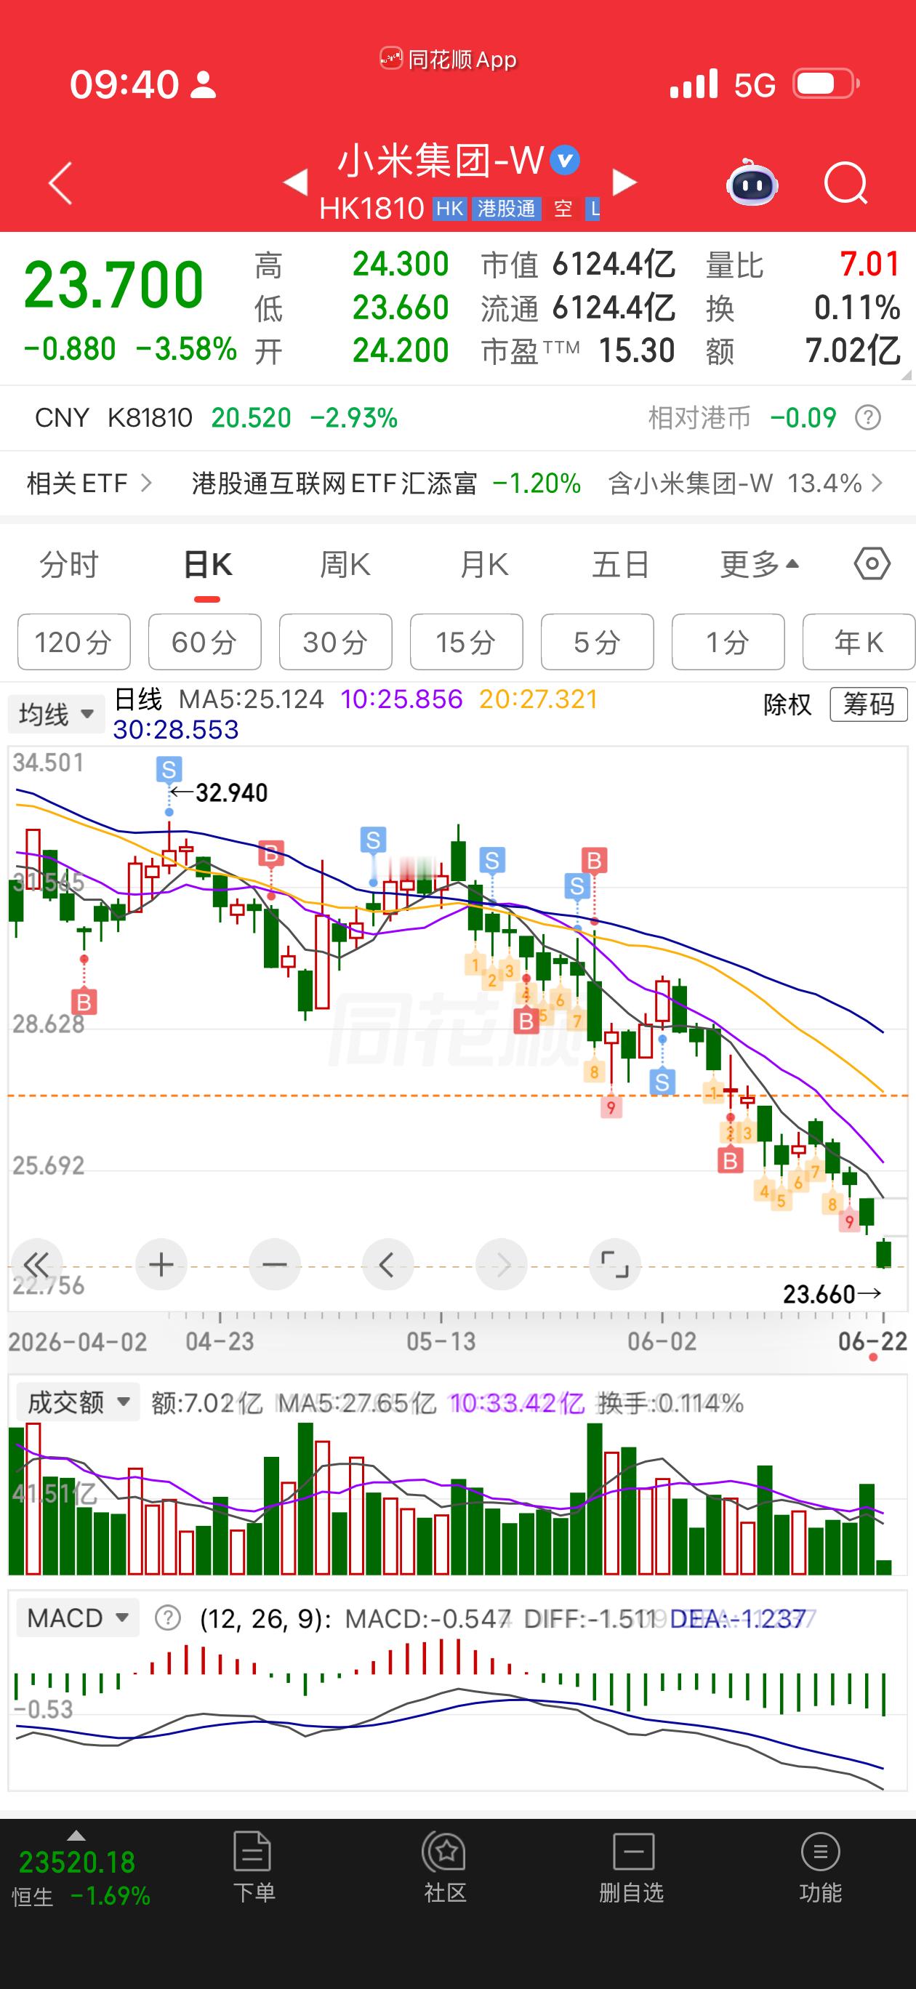
Task: Tap the CNY K81810 counter row
Action: [458, 418]
